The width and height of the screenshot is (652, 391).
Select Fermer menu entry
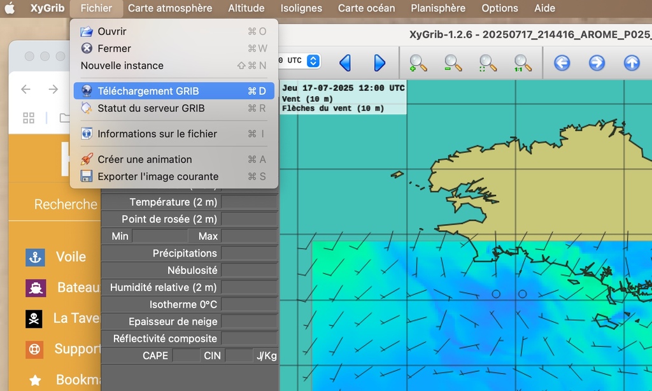point(174,48)
